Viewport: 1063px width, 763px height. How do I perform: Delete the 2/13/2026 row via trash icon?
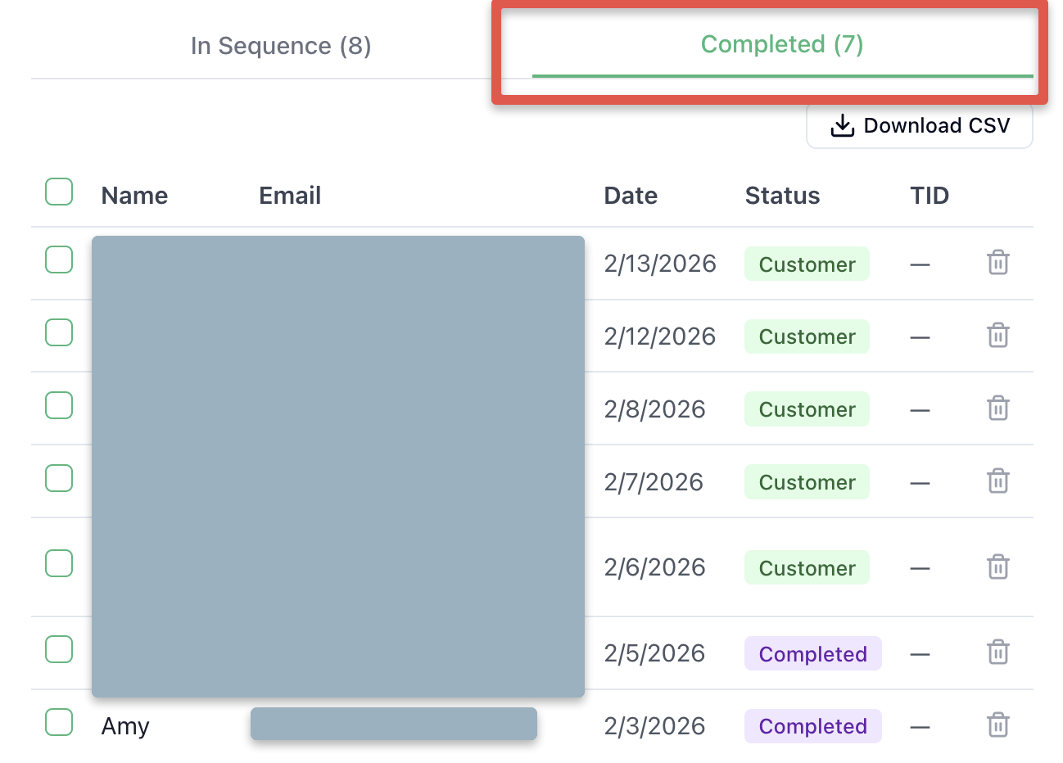[x=997, y=263]
